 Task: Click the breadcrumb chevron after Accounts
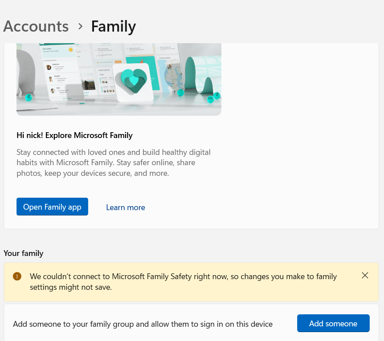point(80,26)
